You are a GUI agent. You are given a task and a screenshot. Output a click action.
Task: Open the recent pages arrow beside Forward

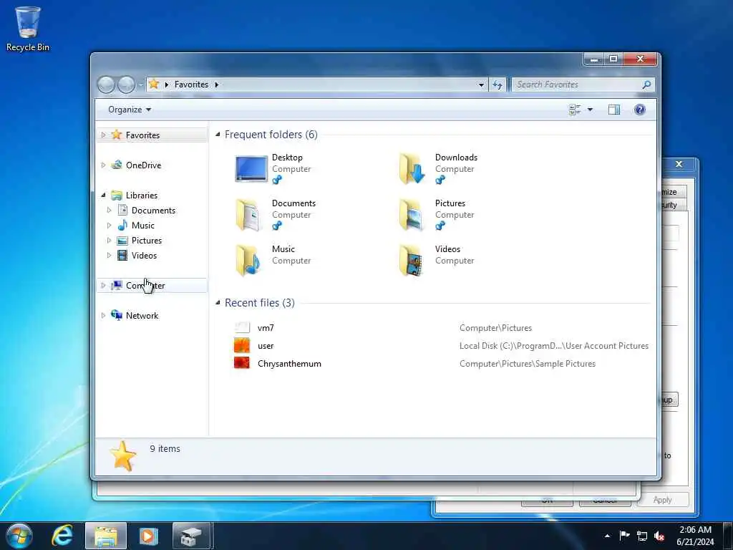tap(140, 85)
